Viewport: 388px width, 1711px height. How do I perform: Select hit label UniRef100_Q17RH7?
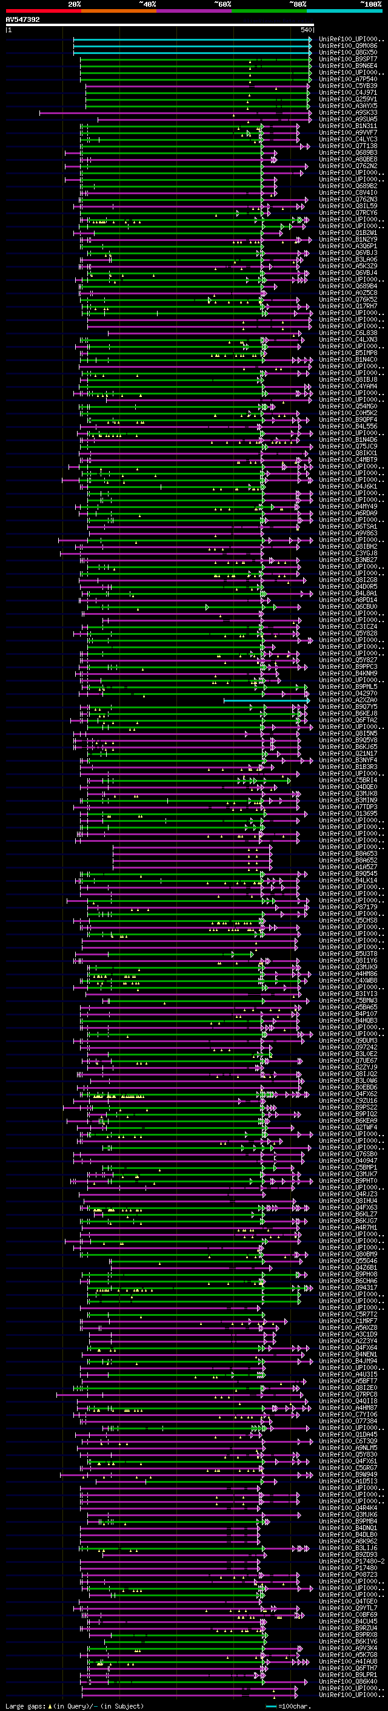coord(348,306)
